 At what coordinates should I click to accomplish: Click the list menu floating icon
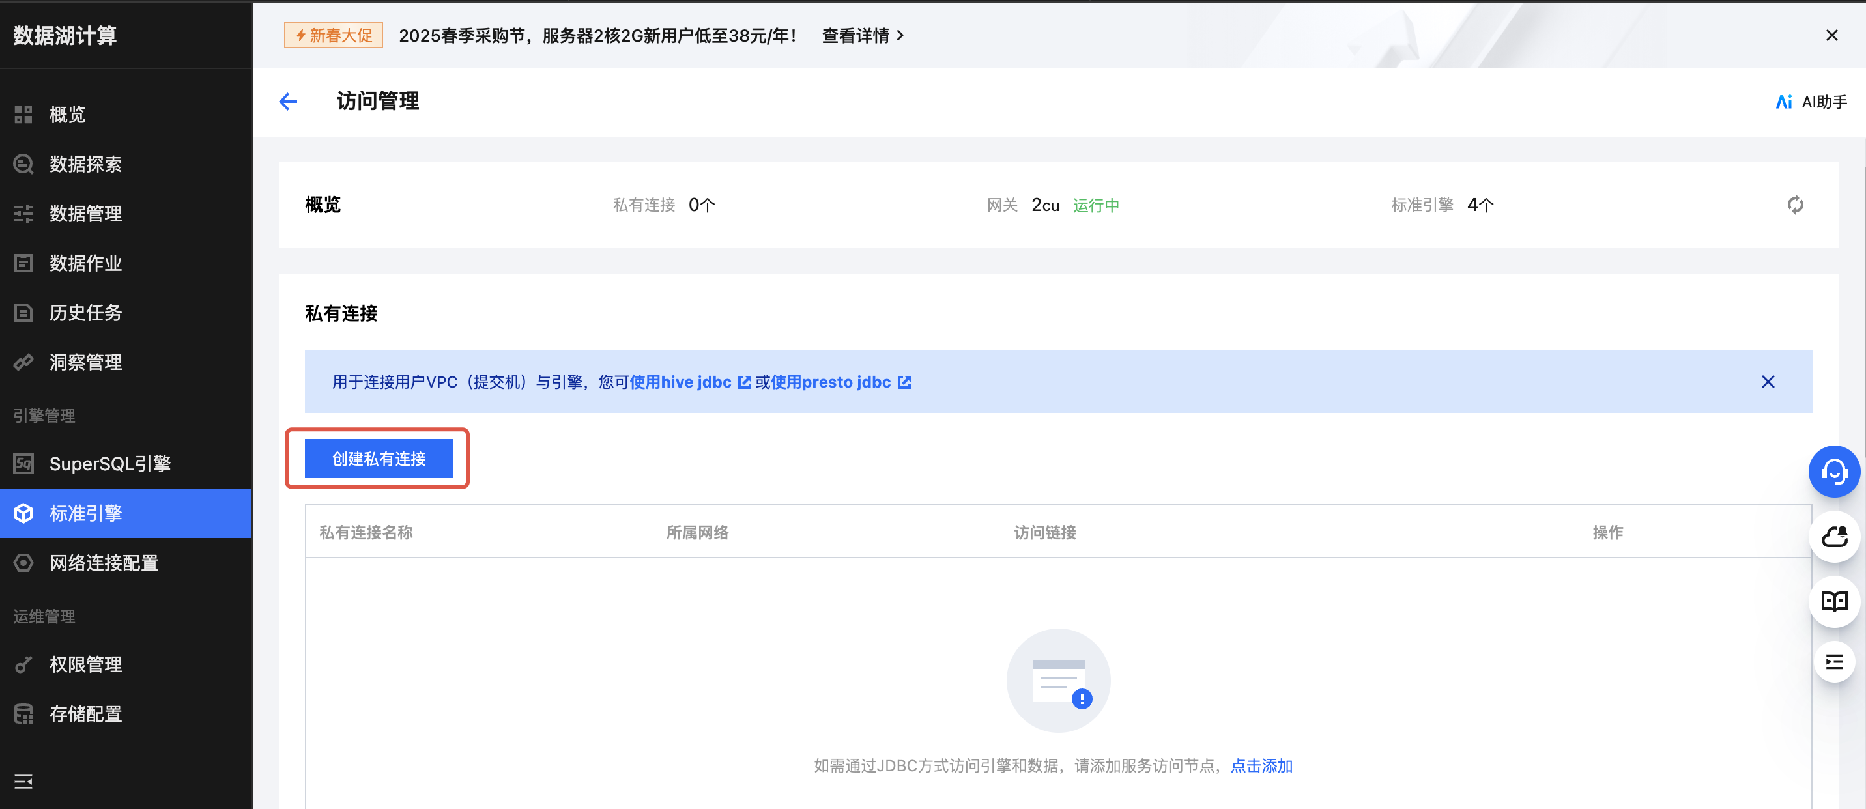[x=1833, y=661]
